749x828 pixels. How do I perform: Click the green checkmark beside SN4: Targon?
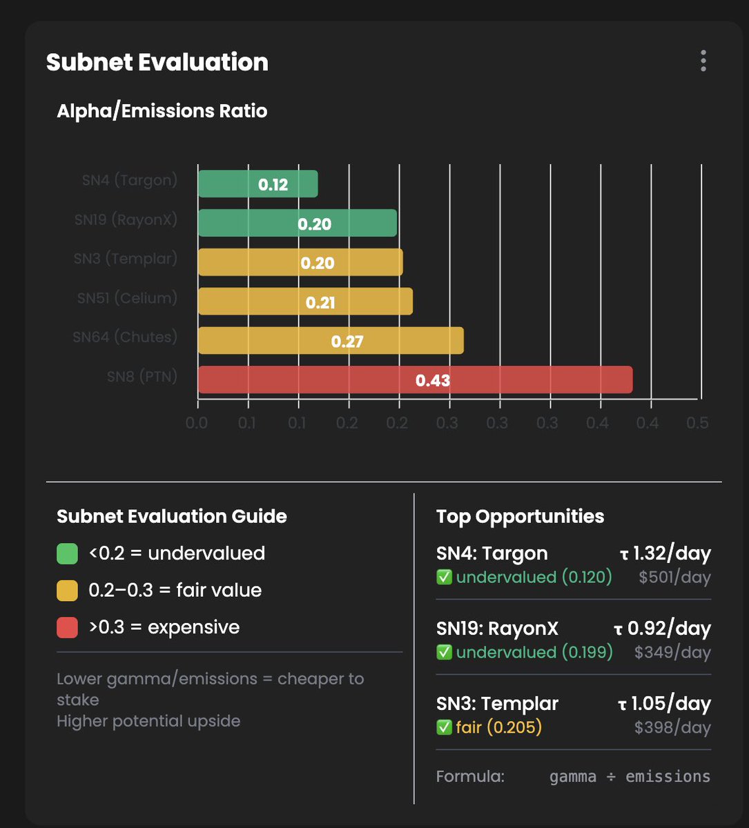click(444, 577)
